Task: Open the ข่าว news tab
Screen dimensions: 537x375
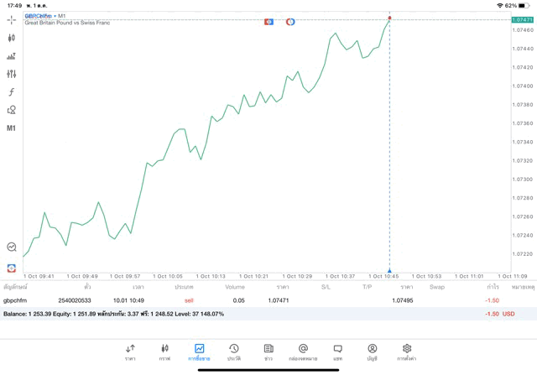Action: tap(268, 352)
